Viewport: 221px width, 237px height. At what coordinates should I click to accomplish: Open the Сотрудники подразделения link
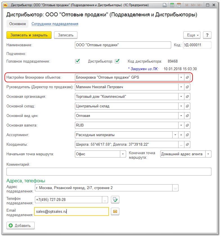pyautogui.click(x=55, y=24)
